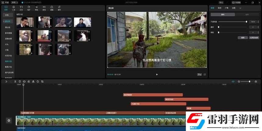Undo the last action in timeline toolbar
The image size is (262, 131).
pyautogui.click(x=6, y=82)
